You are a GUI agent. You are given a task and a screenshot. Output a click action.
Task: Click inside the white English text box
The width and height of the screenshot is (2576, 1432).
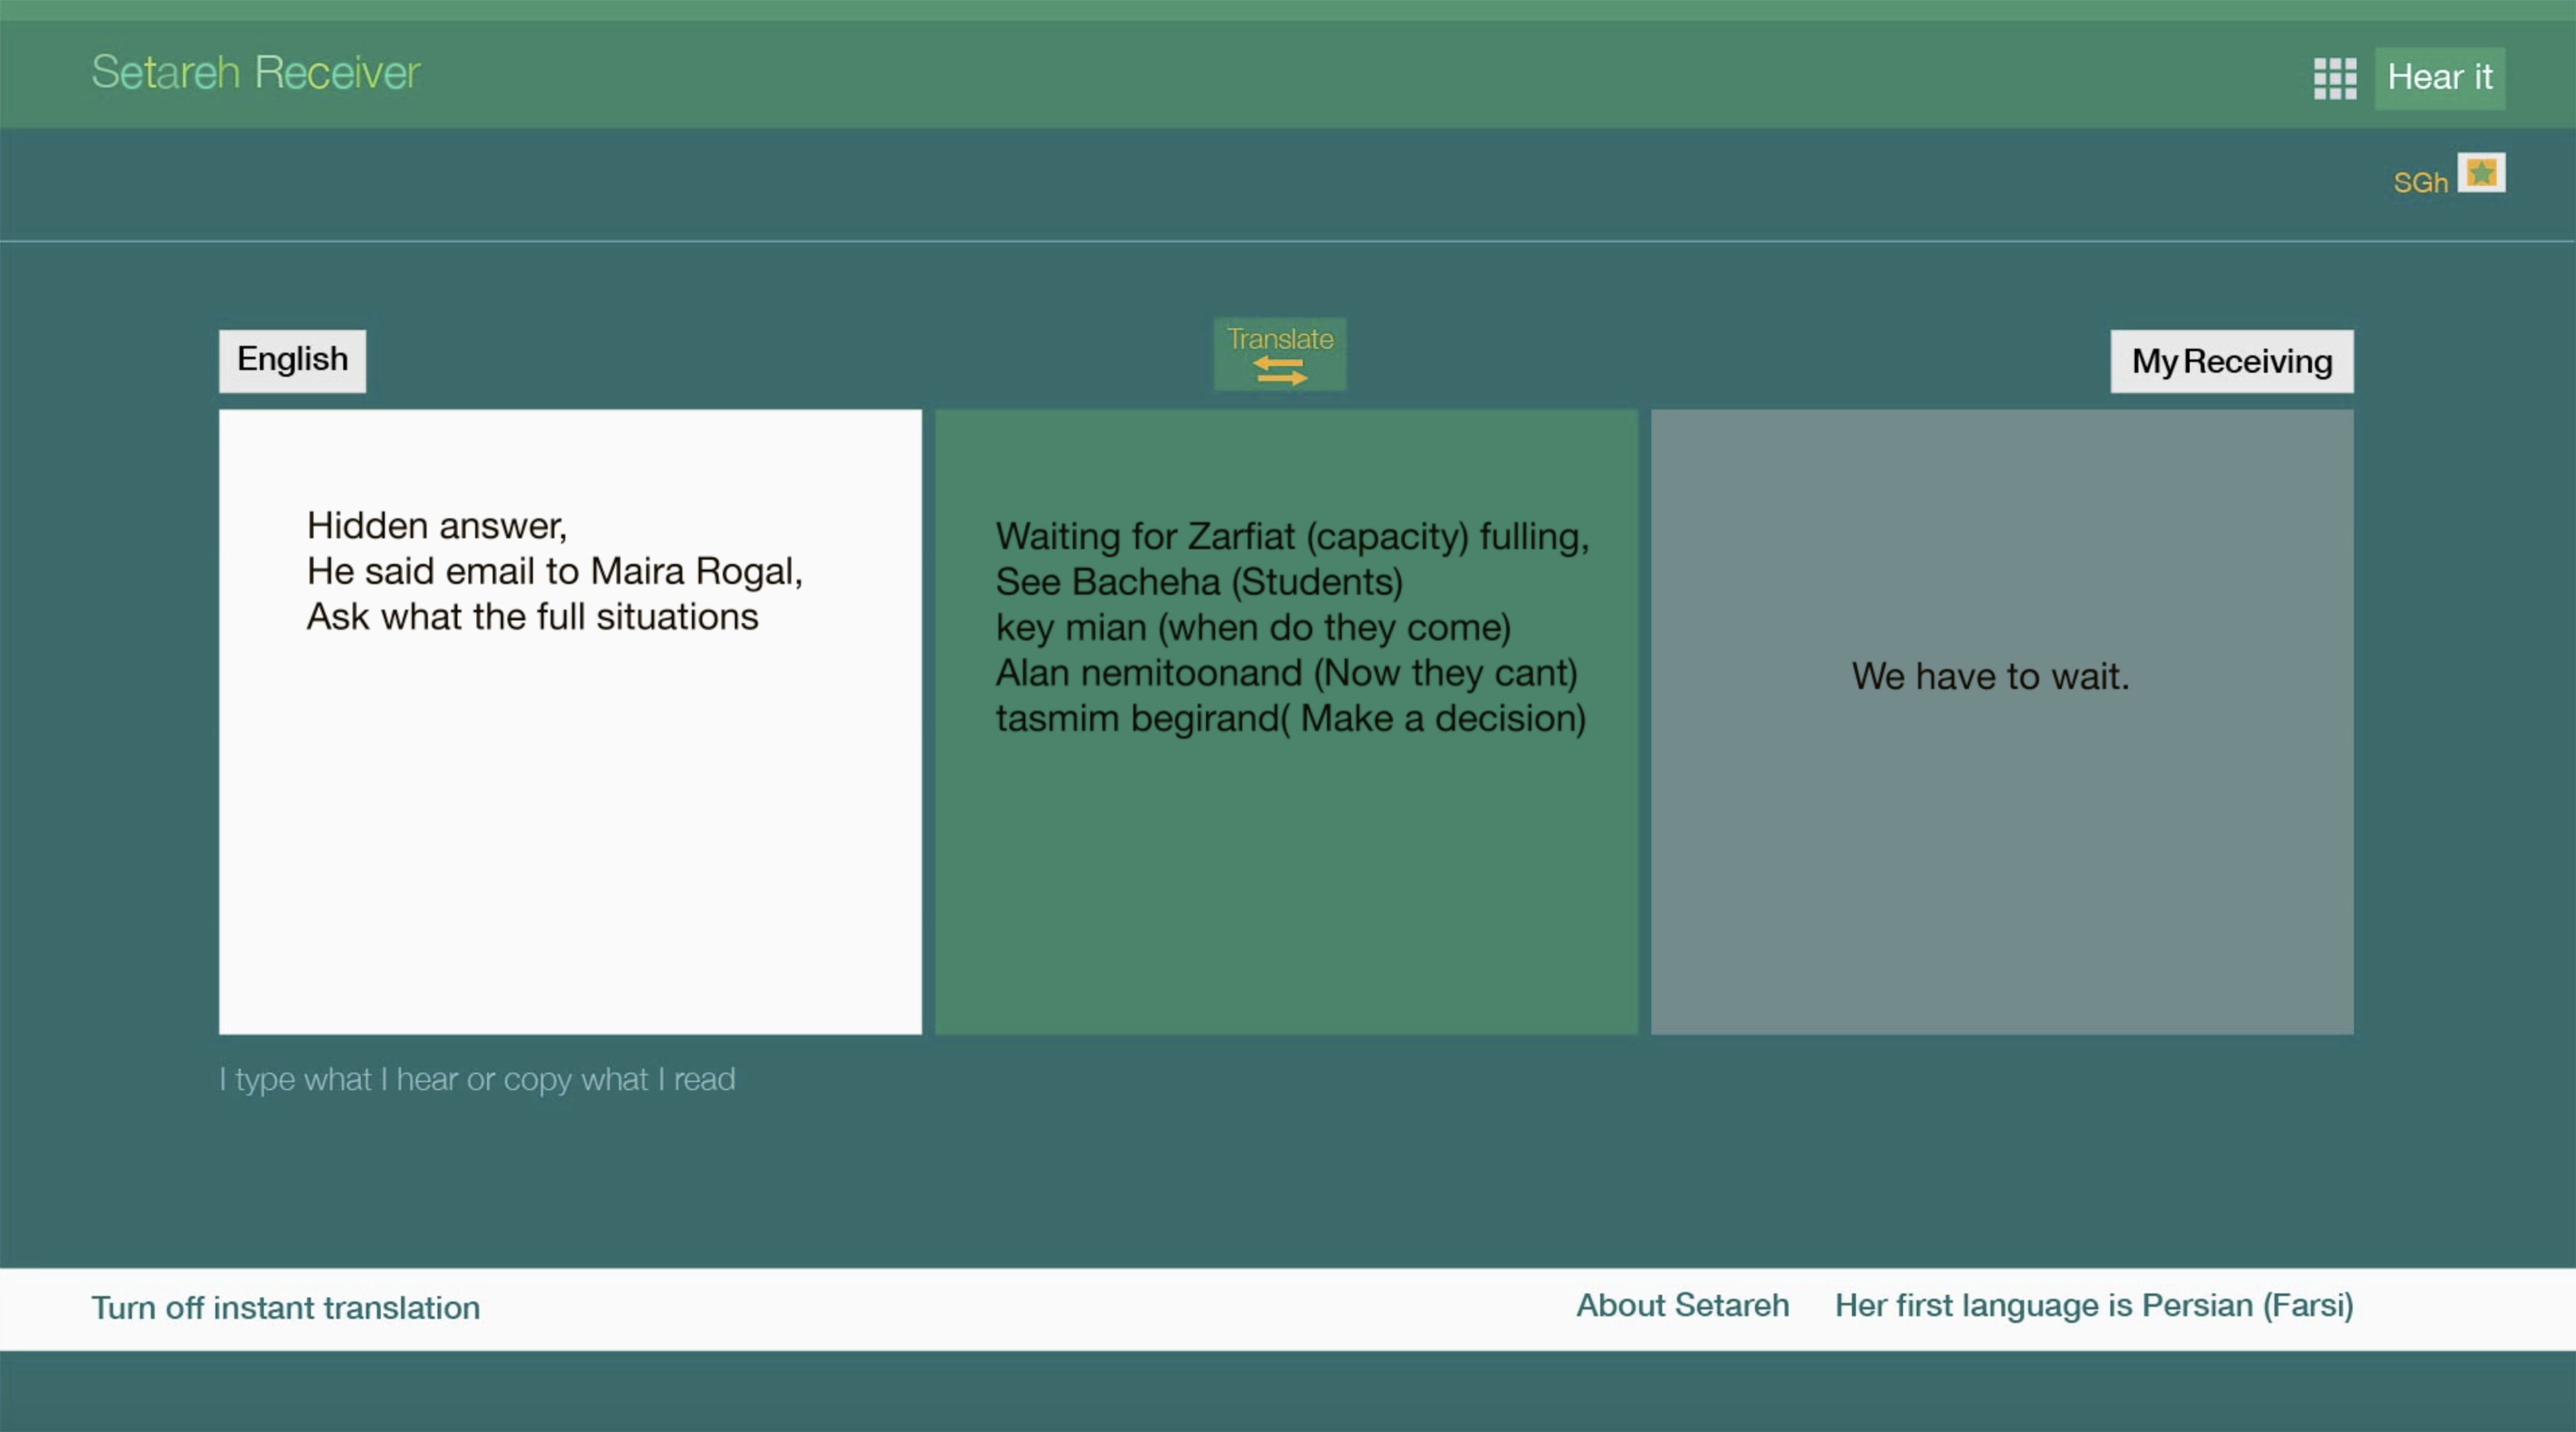pos(570,820)
